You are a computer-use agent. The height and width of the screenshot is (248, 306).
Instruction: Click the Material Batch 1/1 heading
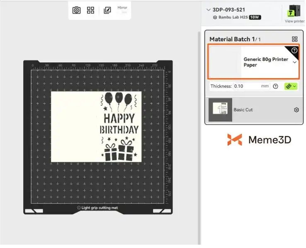coord(235,39)
